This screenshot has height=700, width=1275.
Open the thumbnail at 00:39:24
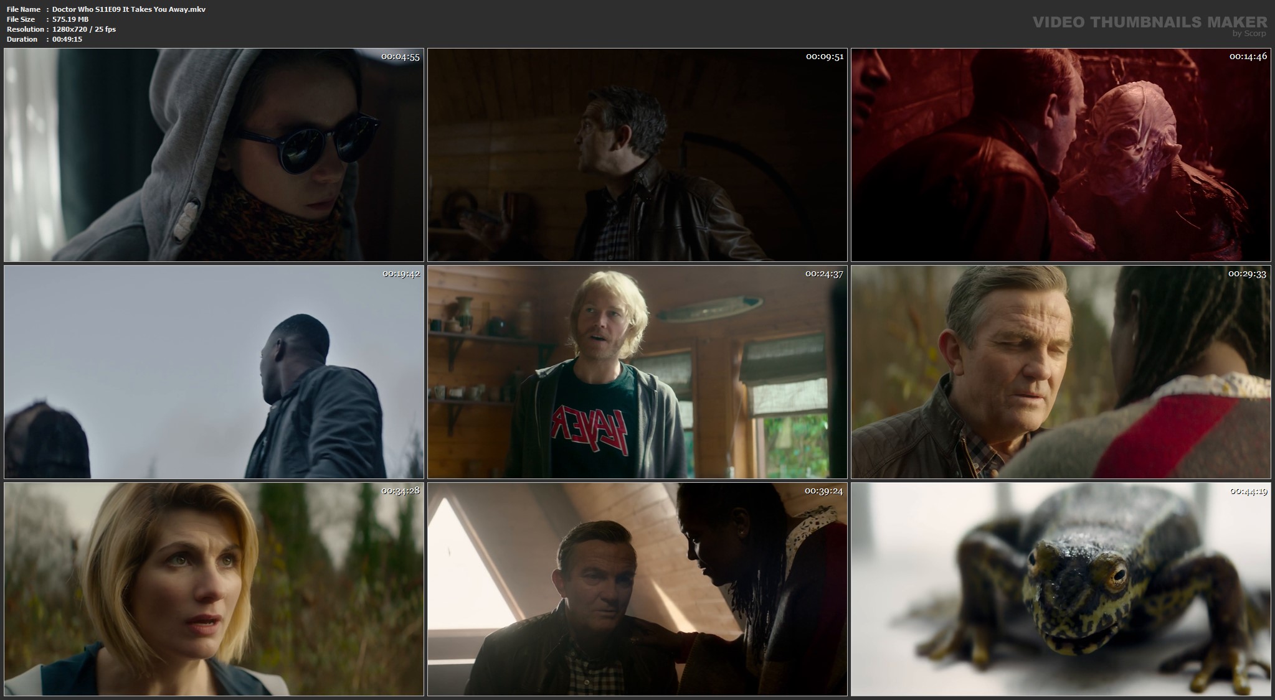click(637, 589)
